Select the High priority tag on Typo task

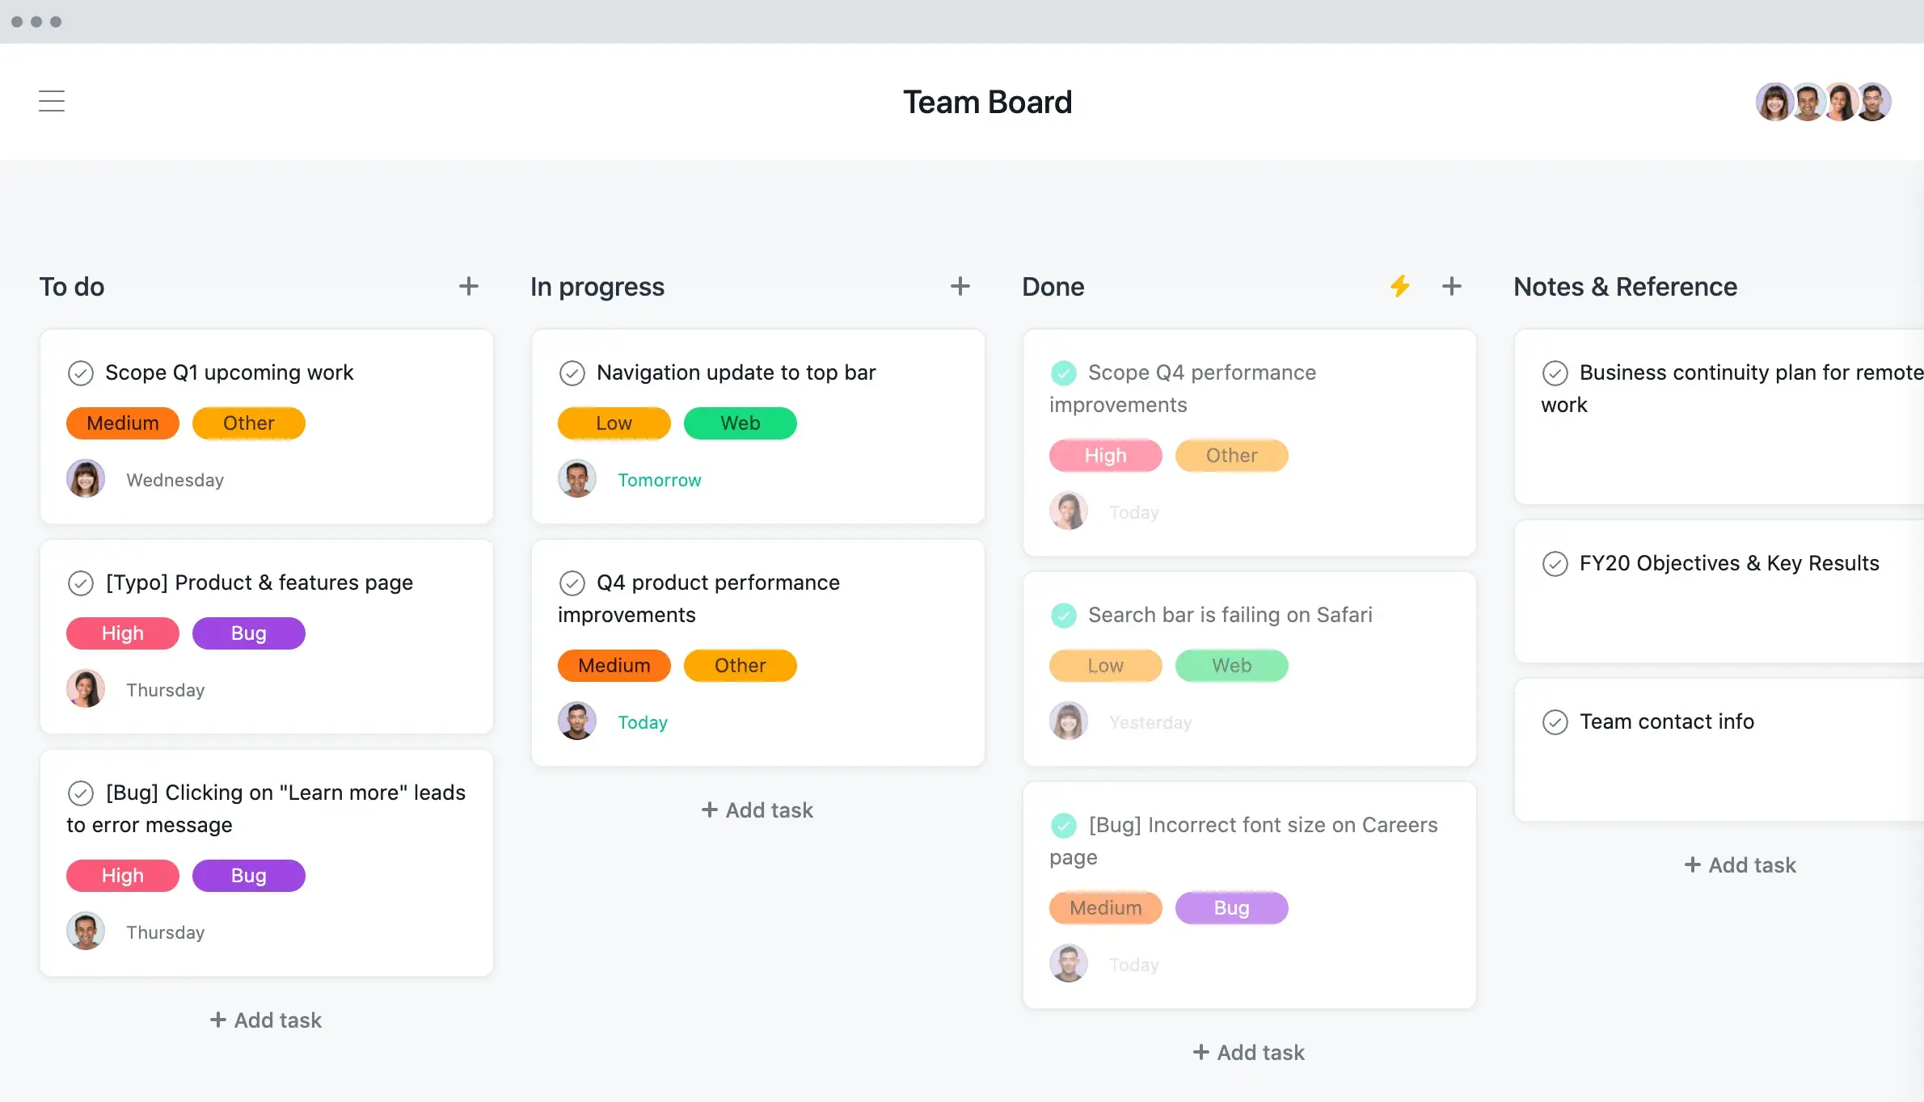pyautogui.click(x=121, y=633)
